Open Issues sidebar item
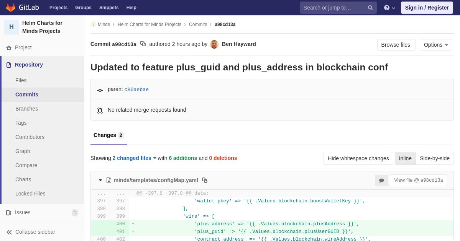 click(42, 213)
